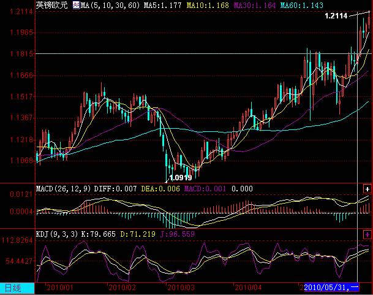Select the MA5:1.177 value label
This screenshot has width=373, height=295.
coord(162,6)
